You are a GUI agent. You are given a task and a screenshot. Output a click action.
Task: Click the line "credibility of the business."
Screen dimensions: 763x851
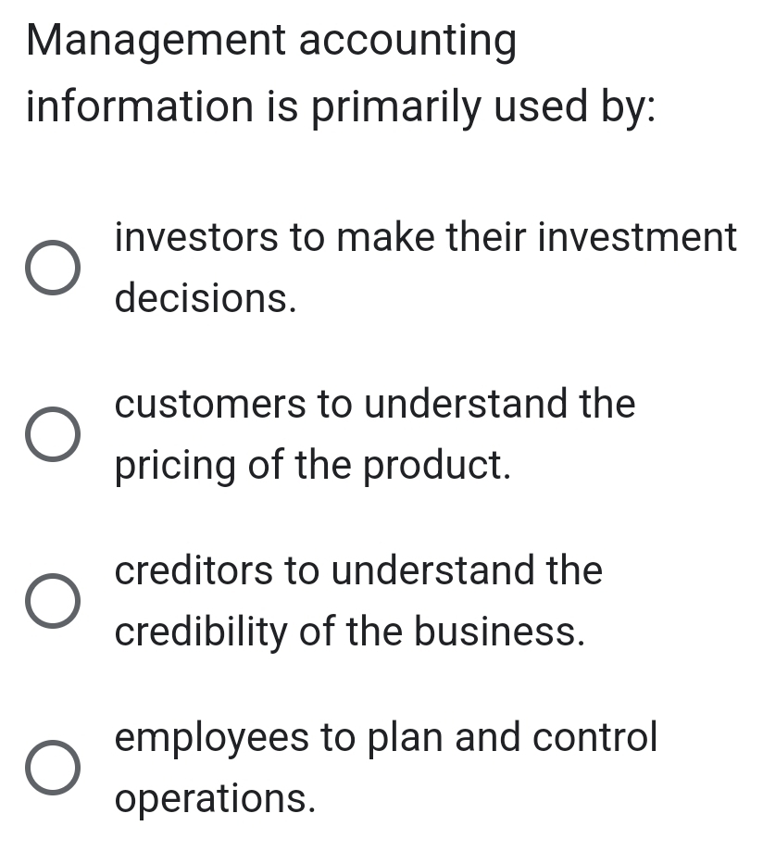pyautogui.click(x=350, y=632)
